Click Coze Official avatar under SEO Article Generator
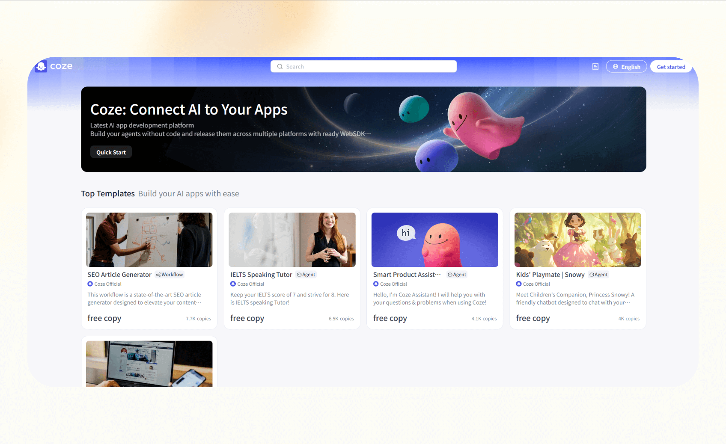726x444 pixels. pyautogui.click(x=90, y=284)
